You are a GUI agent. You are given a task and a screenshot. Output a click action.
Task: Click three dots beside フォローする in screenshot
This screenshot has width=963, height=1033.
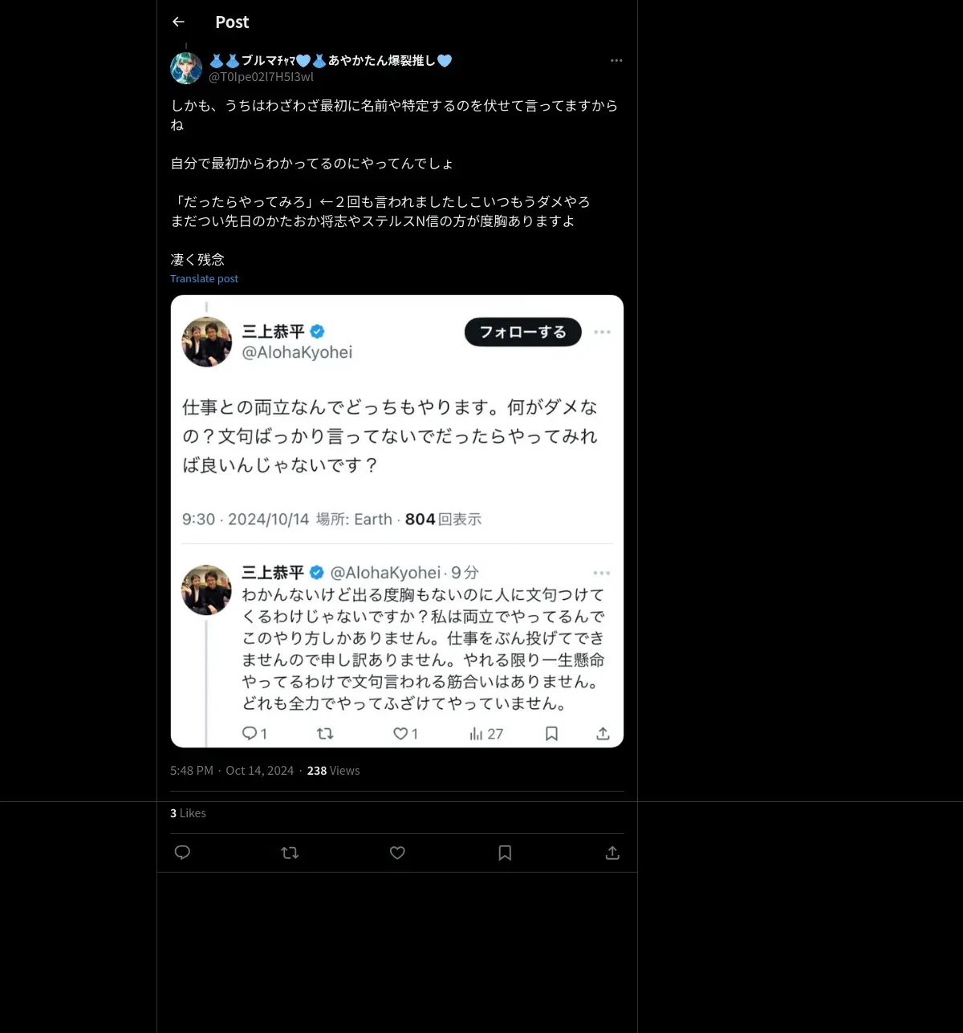tap(602, 332)
